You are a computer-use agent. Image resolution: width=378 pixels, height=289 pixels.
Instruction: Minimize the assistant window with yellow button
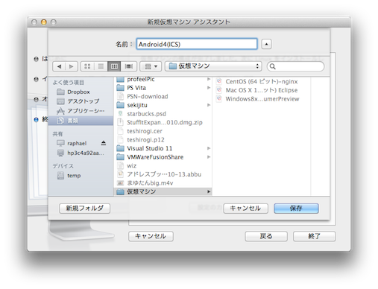coord(44,22)
